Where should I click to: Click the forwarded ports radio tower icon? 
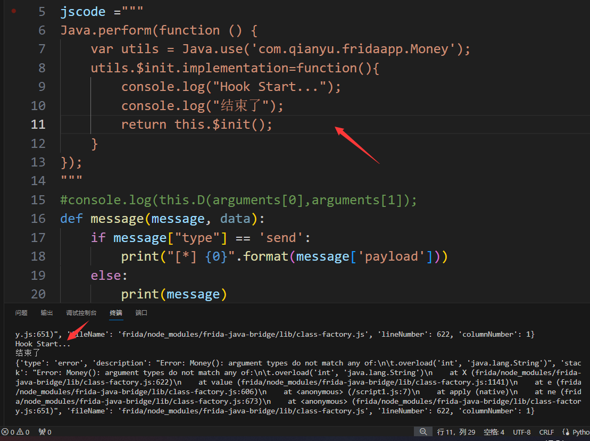45,432
